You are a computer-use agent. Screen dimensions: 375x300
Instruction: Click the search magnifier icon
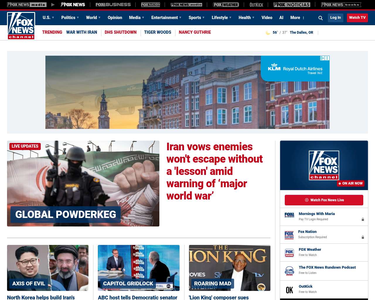321,18
